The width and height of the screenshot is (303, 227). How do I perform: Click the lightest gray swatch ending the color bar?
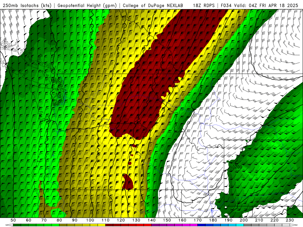coord(286,225)
